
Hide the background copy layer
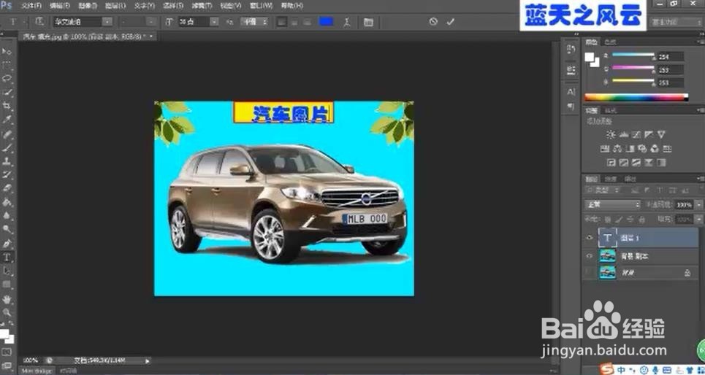pos(589,255)
